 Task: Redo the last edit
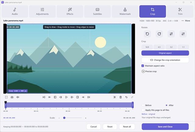point(132,97)
